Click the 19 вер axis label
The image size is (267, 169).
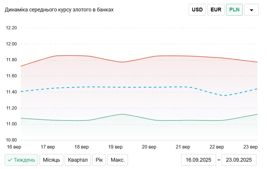(x=115, y=147)
